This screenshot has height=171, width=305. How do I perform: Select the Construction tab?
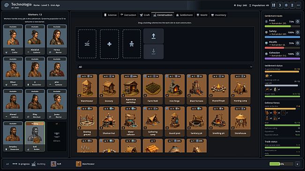163,15
